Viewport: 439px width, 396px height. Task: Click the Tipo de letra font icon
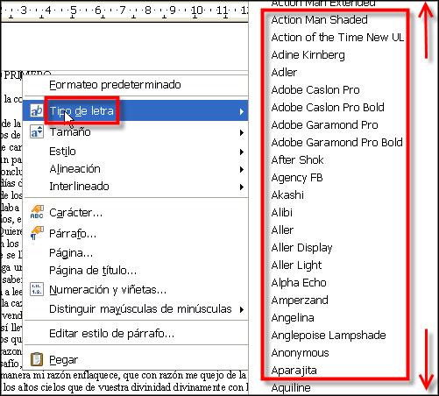(x=37, y=110)
